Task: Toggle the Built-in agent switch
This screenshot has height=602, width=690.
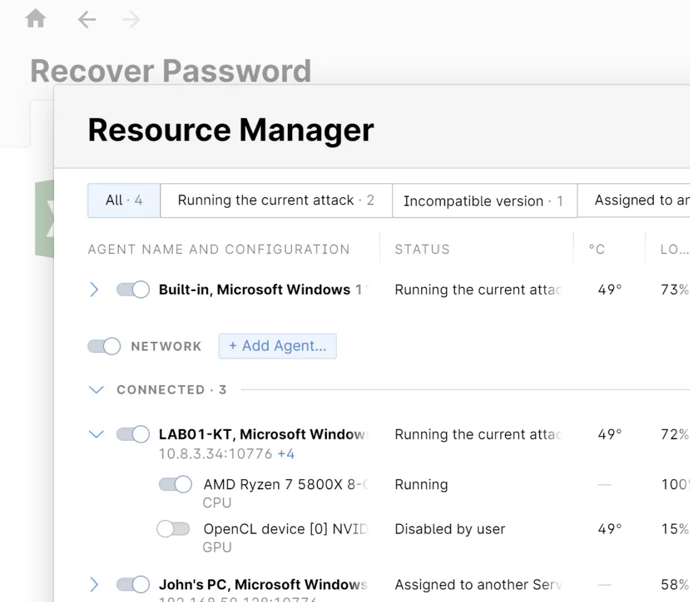Action: 133,290
